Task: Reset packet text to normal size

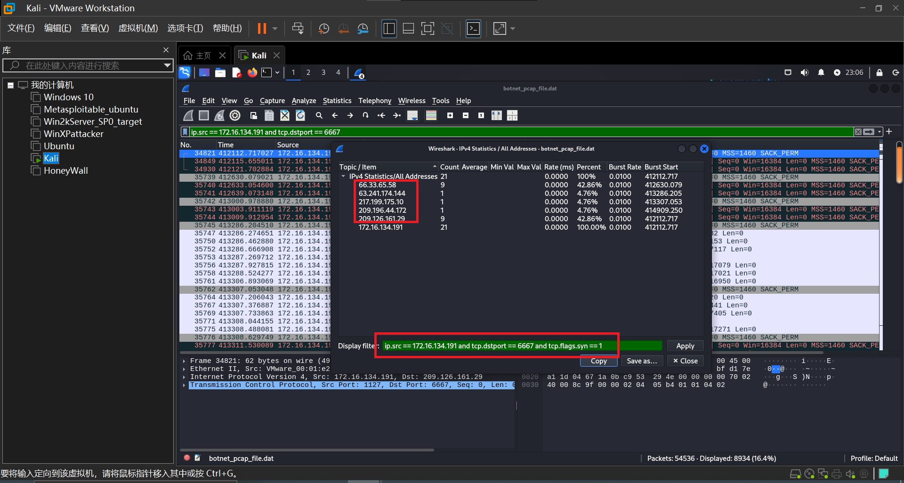Action: [481, 115]
